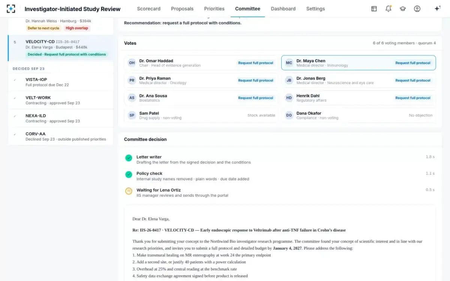
Task: Switch to the Scorecard tab
Action: (x=148, y=9)
